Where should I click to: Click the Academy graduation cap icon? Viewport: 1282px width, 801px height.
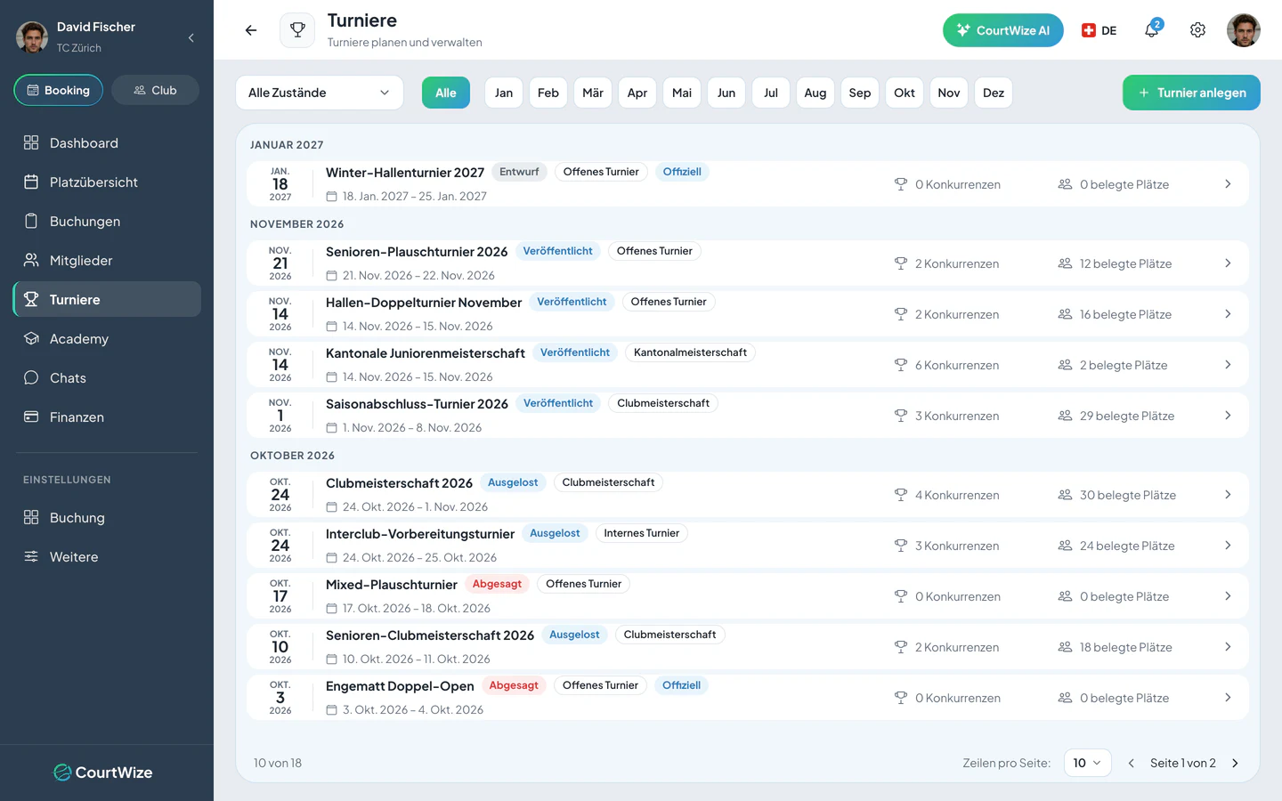(x=31, y=338)
